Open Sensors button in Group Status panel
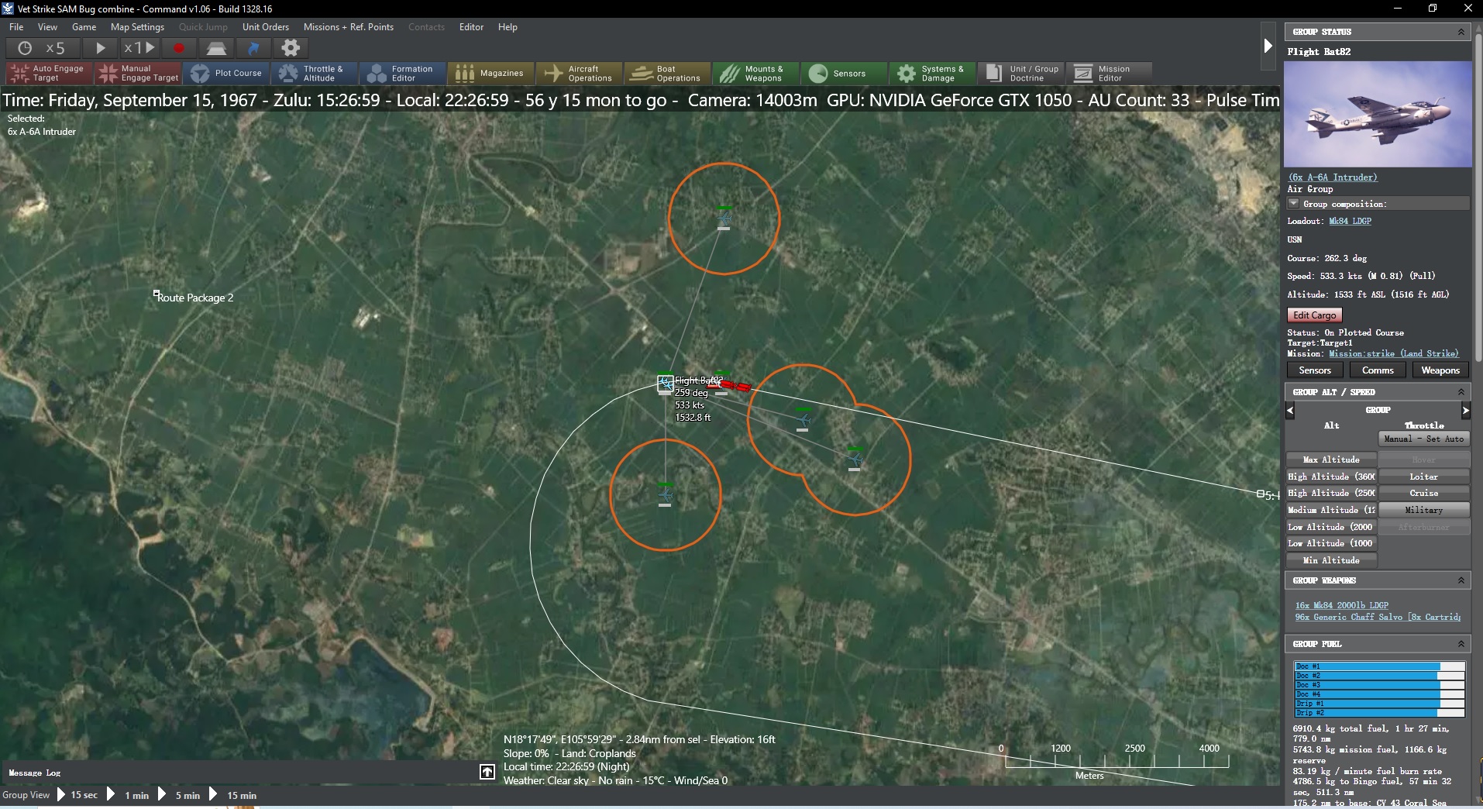Viewport: 1483px width, 809px height. click(x=1315, y=370)
